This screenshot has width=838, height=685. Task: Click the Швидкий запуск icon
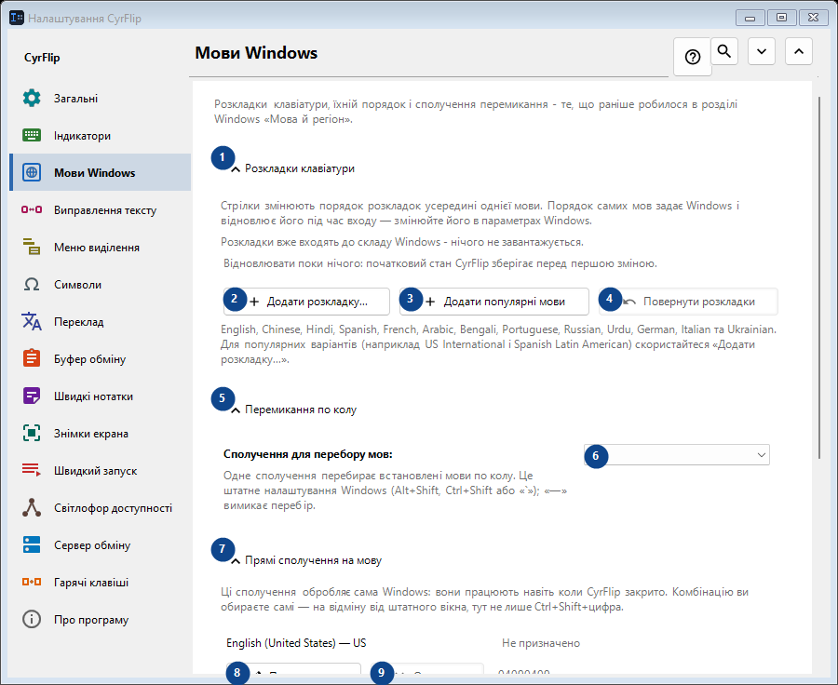point(32,470)
